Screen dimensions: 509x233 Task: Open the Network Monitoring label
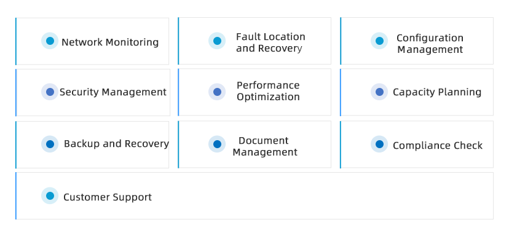(110, 42)
